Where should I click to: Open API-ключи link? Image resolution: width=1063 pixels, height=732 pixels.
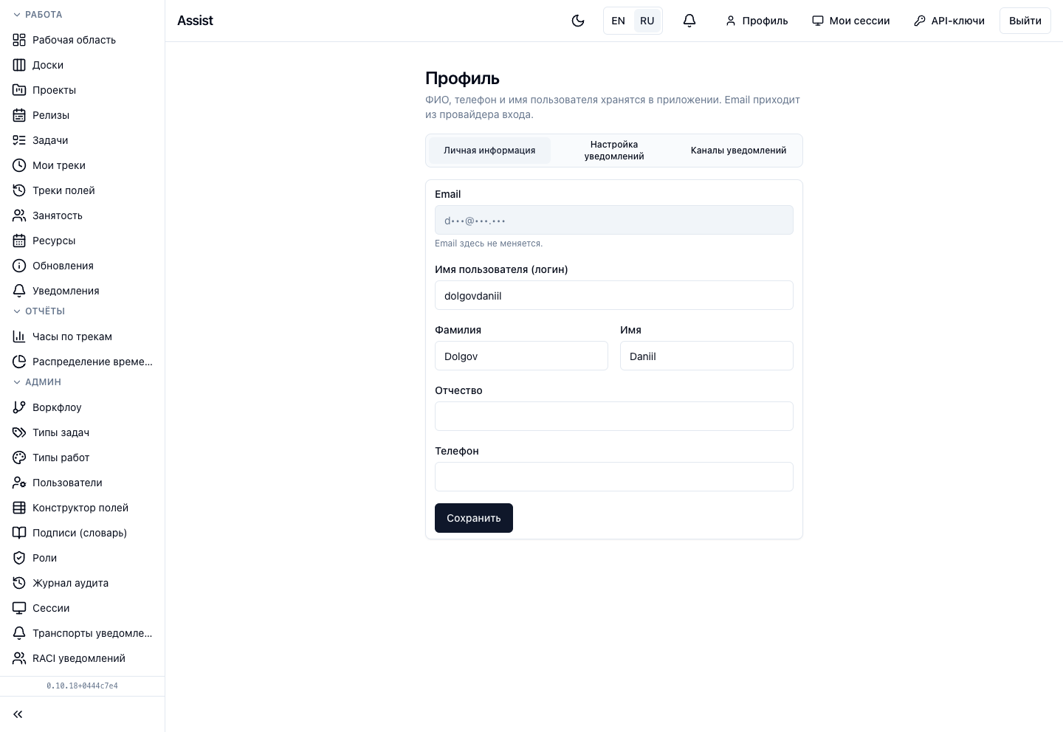pos(949,21)
